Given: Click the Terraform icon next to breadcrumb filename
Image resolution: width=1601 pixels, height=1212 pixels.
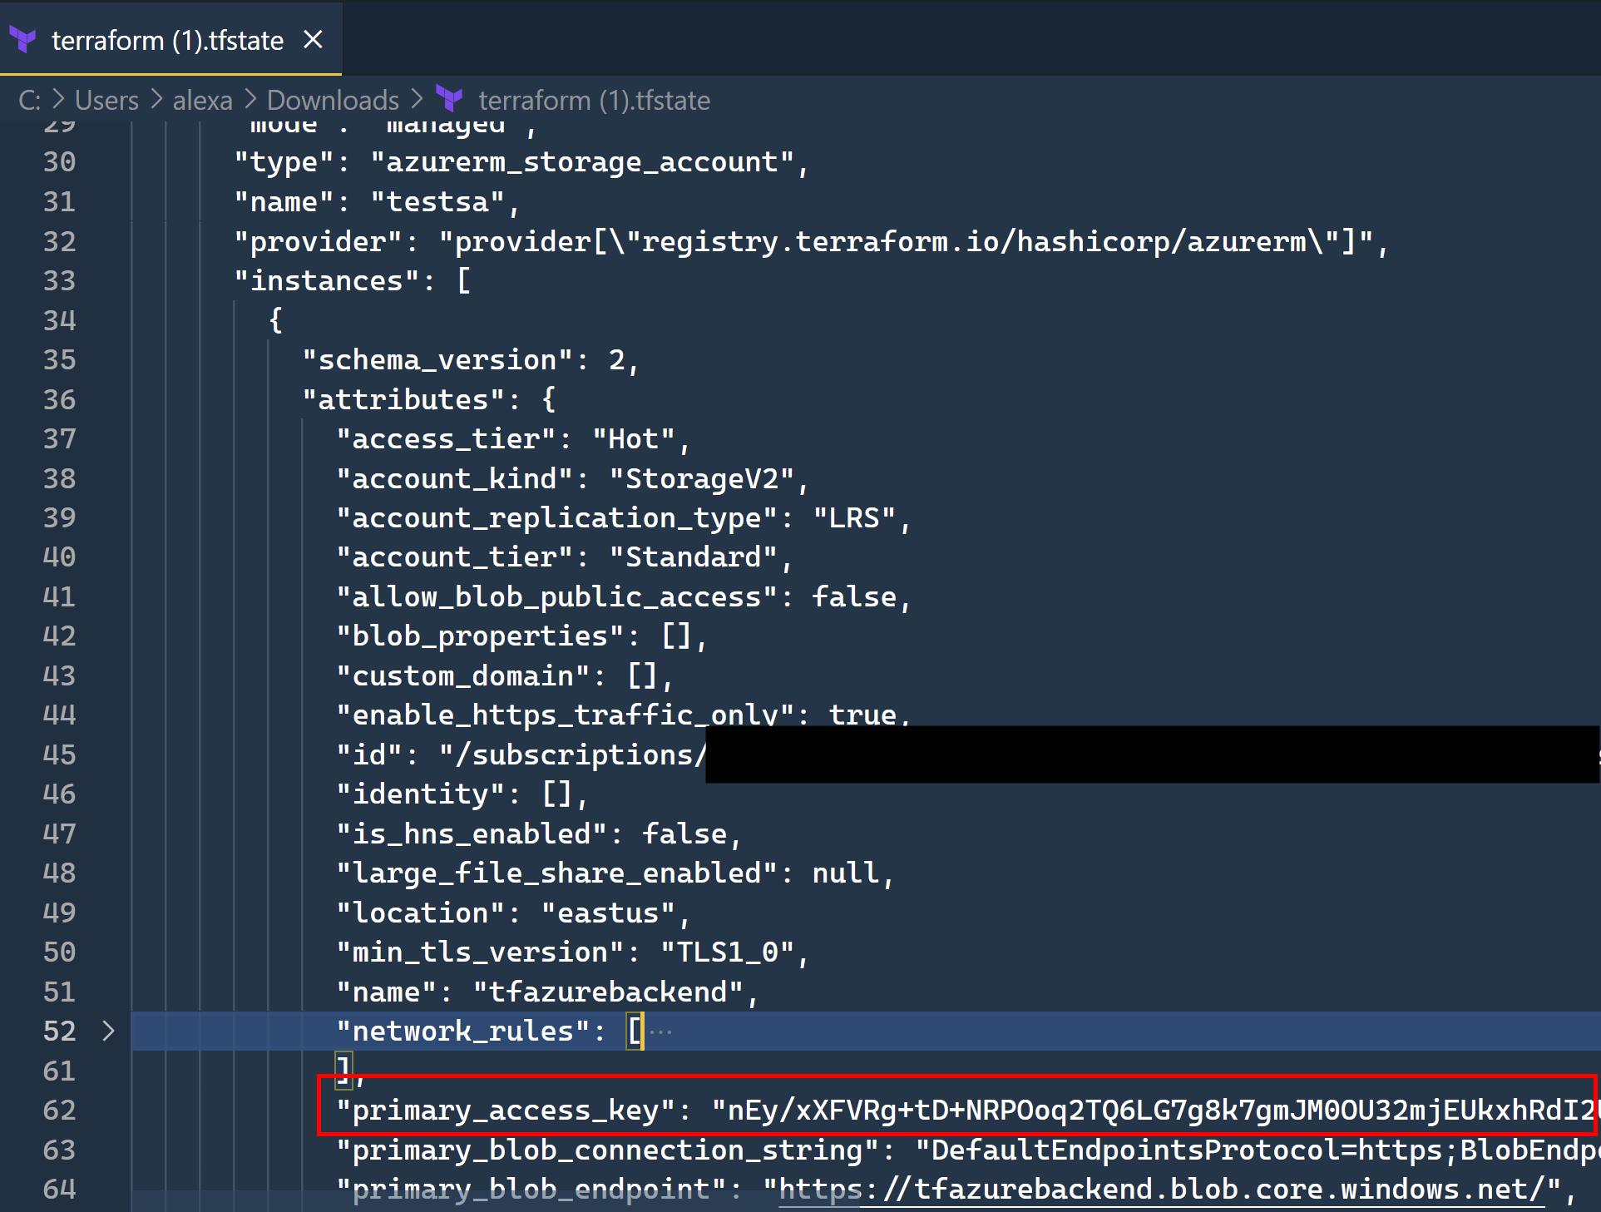Looking at the screenshot, I should click(450, 99).
